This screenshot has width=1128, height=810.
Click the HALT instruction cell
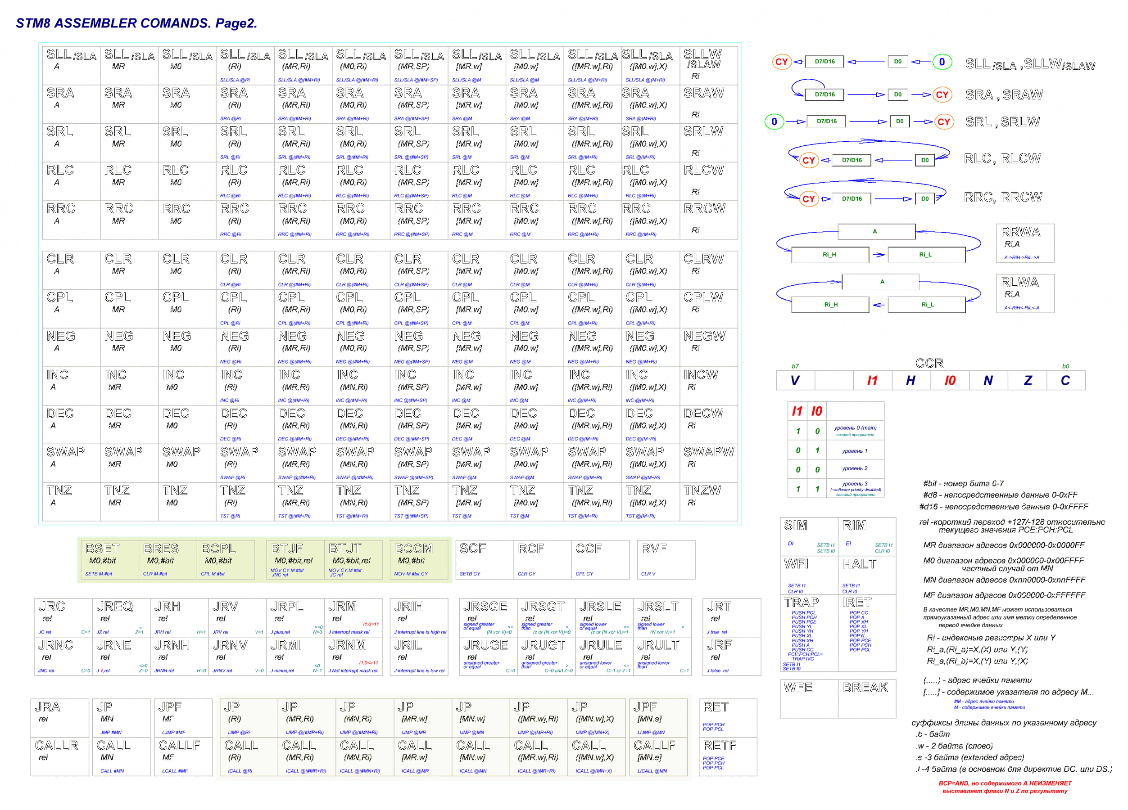pos(866,575)
